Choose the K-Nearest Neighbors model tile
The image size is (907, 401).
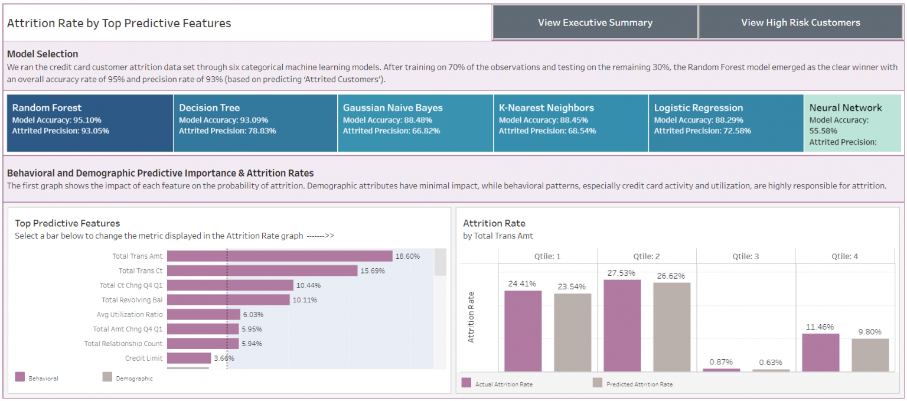pyautogui.click(x=570, y=123)
